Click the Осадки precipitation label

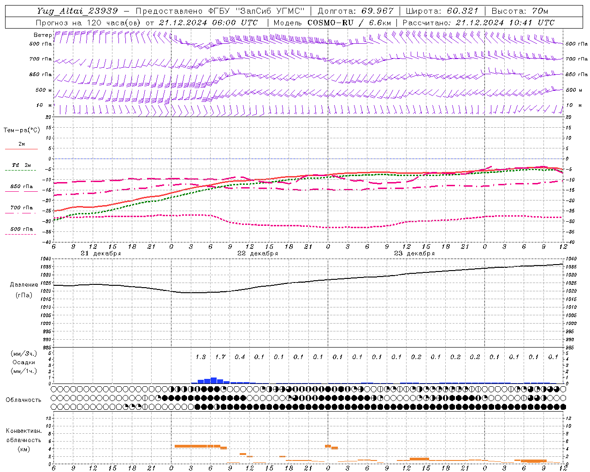coord(24,362)
